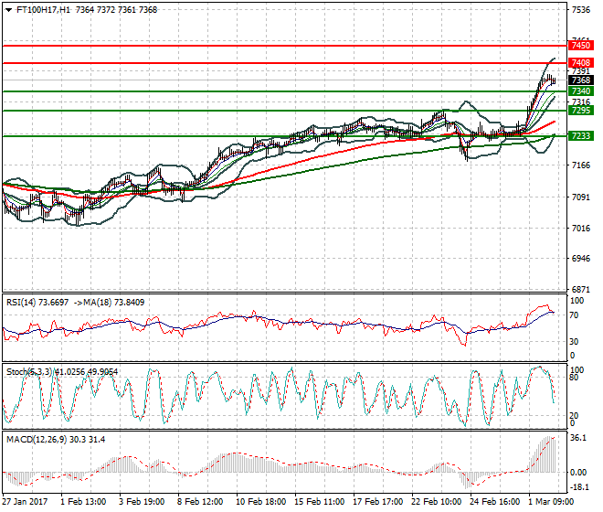Click the 15 Feb 11:00 time label
Screen dimensions: 603x512
click(x=320, y=502)
